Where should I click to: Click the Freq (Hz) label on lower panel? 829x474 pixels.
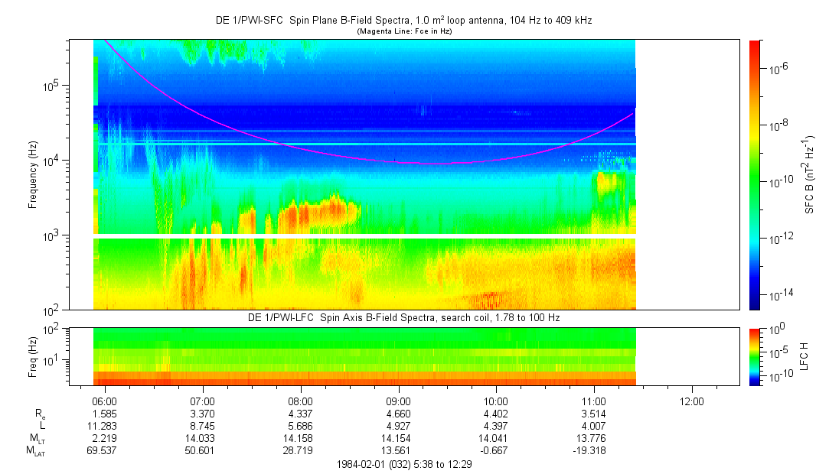pos(33,356)
